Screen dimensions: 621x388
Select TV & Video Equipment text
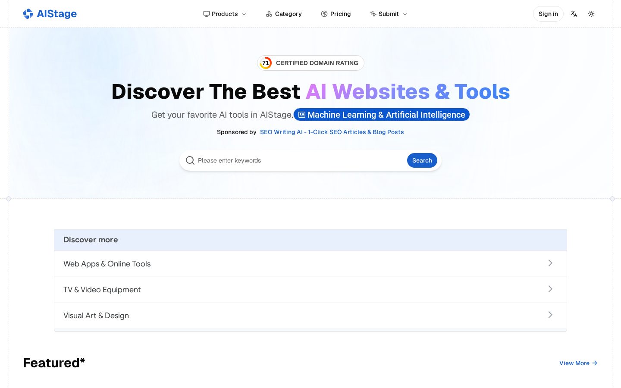(x=102, y=290)
